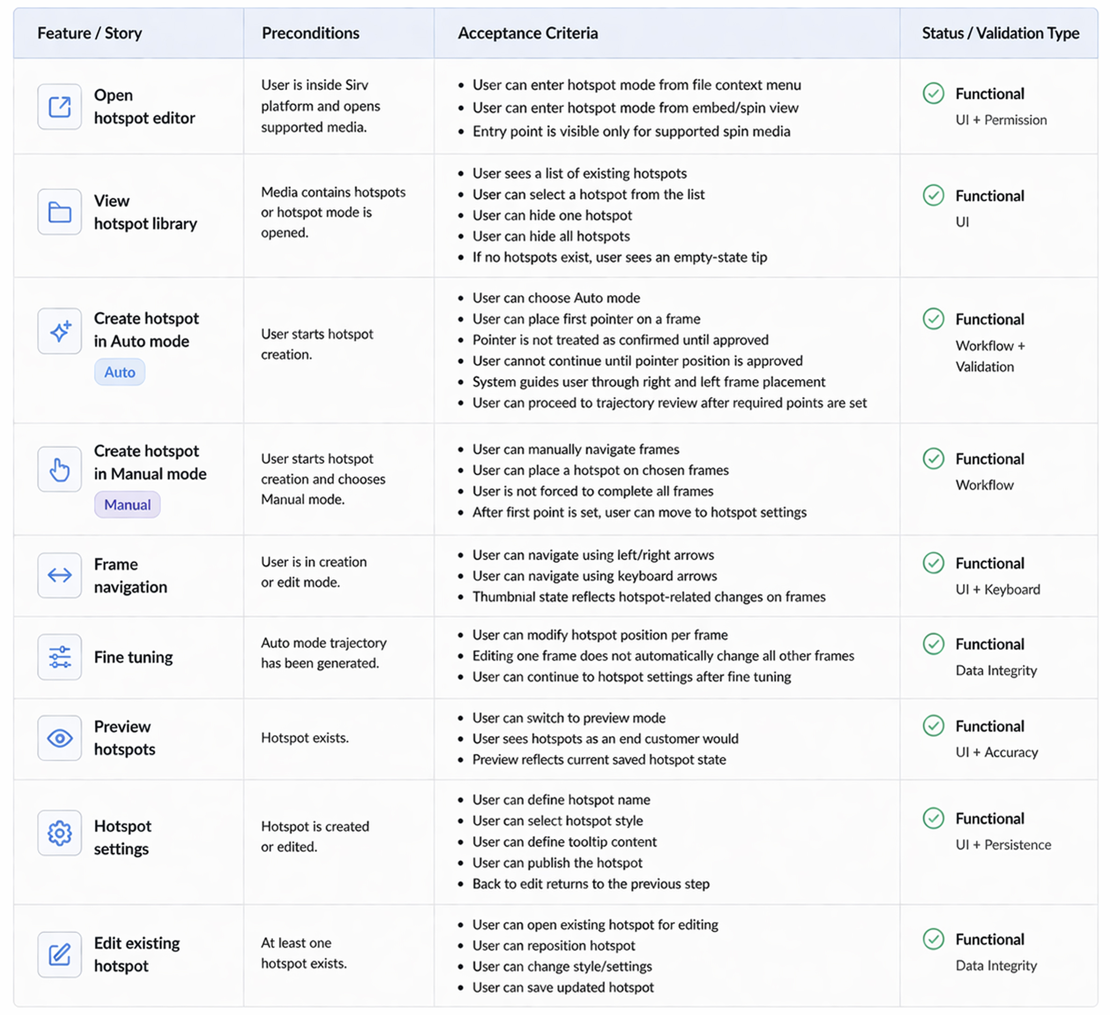This screenshot has height=1015, width=1110.
Task: Click the Preconditions column header
Action: (311, 34)
